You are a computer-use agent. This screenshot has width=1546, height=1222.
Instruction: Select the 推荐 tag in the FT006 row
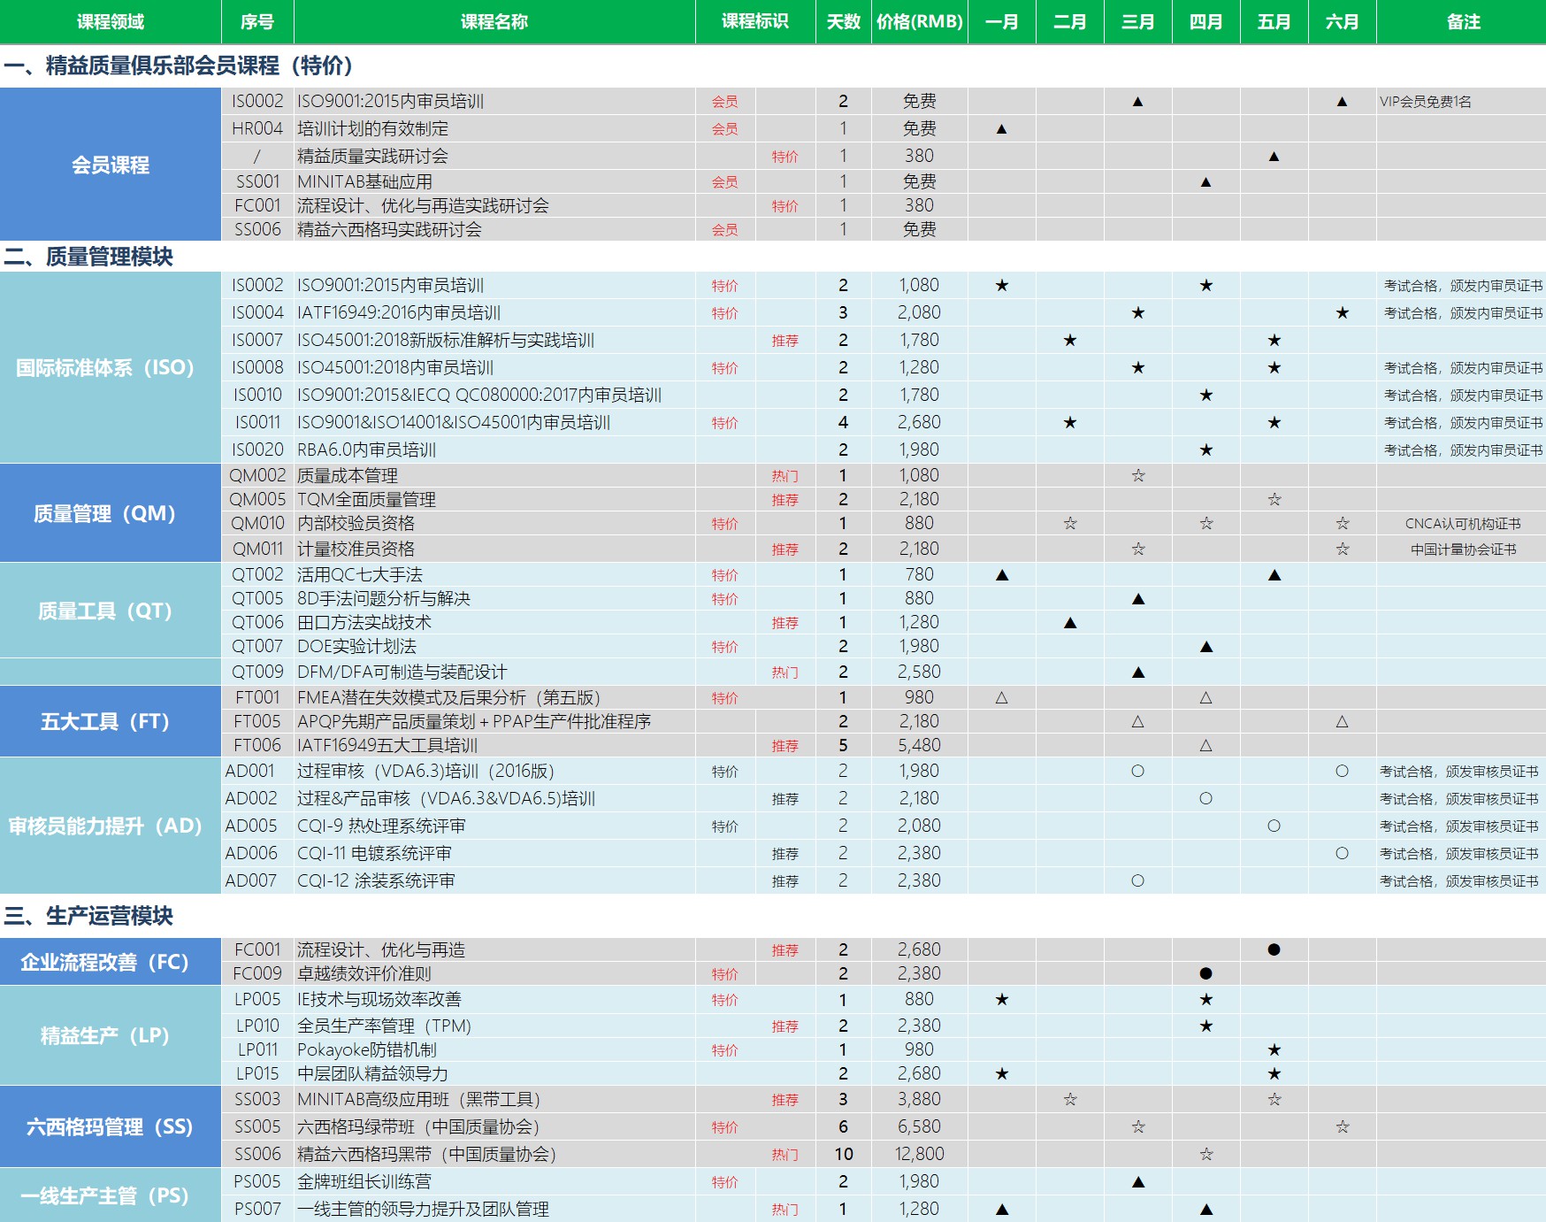click(784, 745)
